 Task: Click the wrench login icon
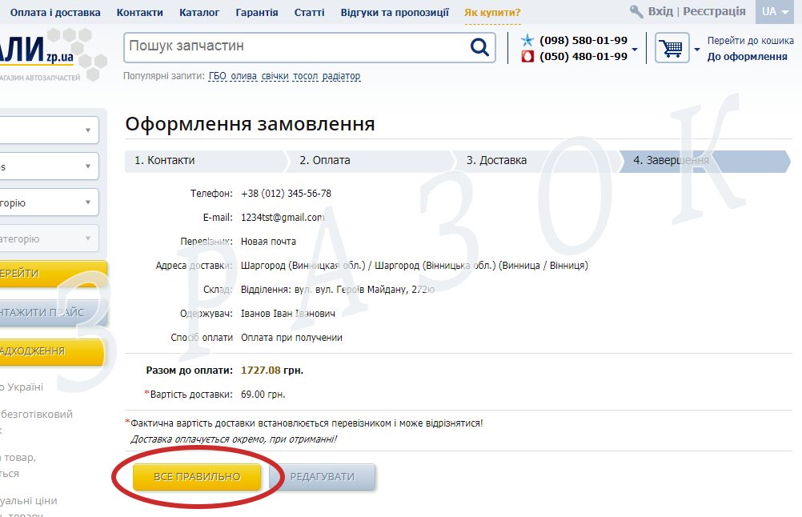[636, 12]
